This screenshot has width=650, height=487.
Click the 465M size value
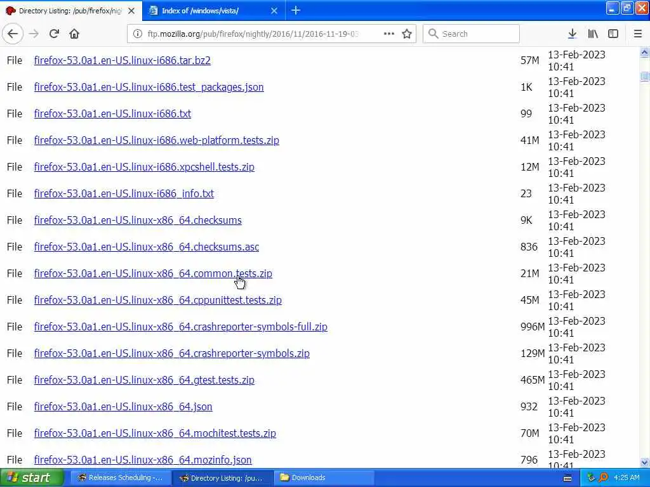[533, 380]
